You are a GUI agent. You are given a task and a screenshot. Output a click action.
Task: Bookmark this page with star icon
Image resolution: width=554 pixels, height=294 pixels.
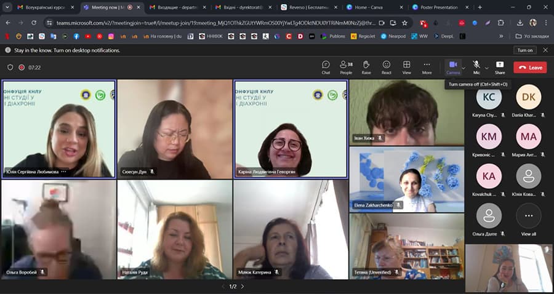pyautogui.click(x=404, y=23)
